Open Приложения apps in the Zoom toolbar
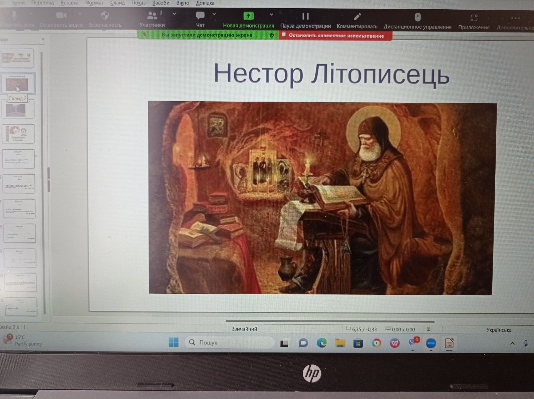 [474, 18]
